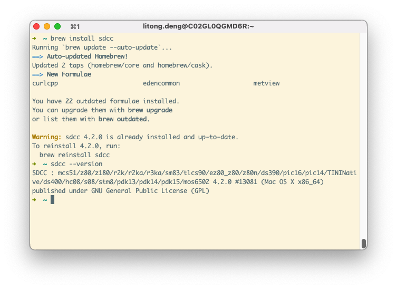Click the bold 'brew outdated' command text

[123, 119]
